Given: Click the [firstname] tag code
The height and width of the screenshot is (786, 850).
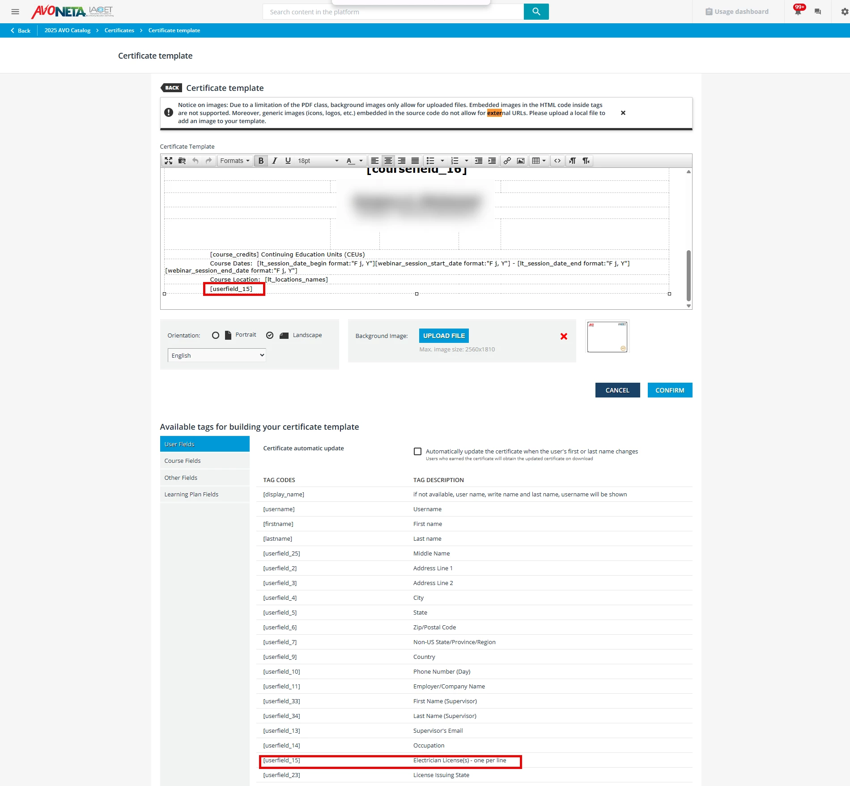Looking at the screenshot, I should (x=278, y=524).
